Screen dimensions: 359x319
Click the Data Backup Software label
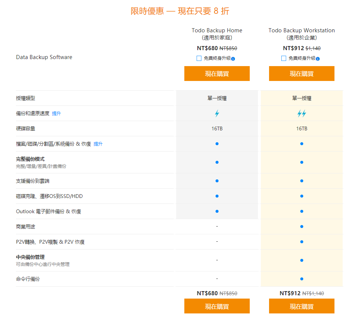click(x=44, y=57)
